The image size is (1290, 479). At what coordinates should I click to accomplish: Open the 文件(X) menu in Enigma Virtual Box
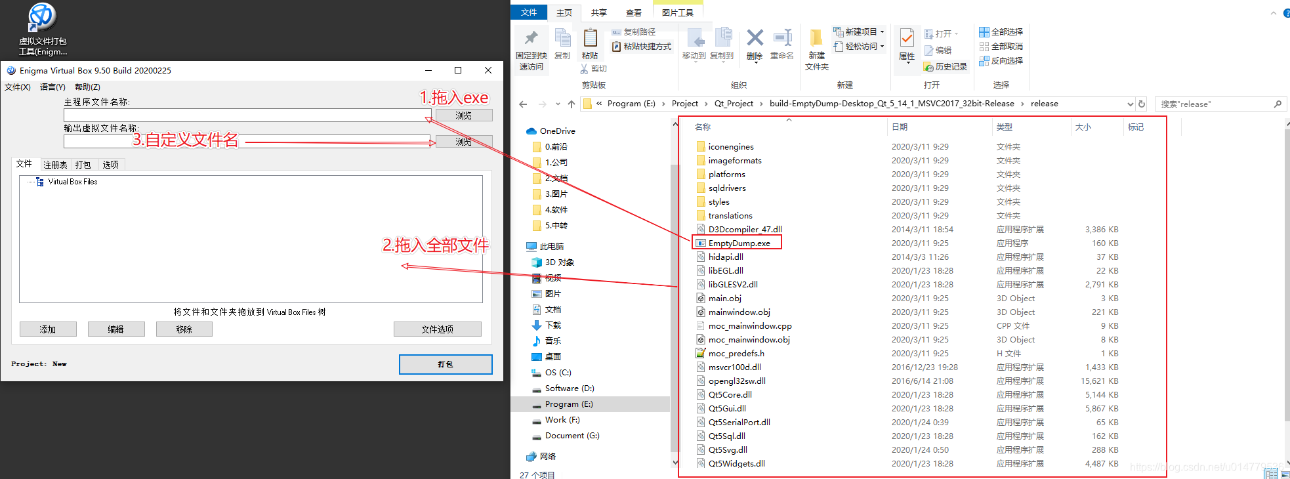18,87
